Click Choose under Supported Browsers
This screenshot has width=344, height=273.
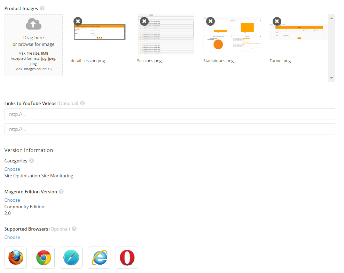pos(12,237)
